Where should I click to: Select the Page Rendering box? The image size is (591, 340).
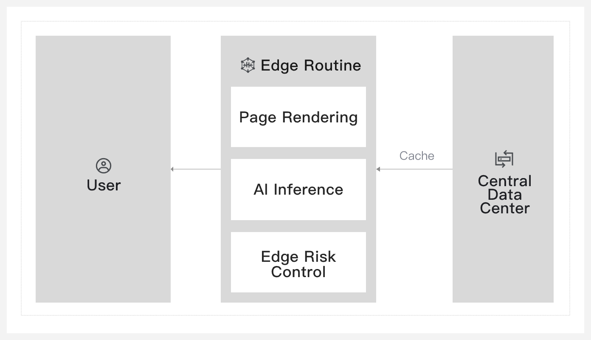pos(298,117)
